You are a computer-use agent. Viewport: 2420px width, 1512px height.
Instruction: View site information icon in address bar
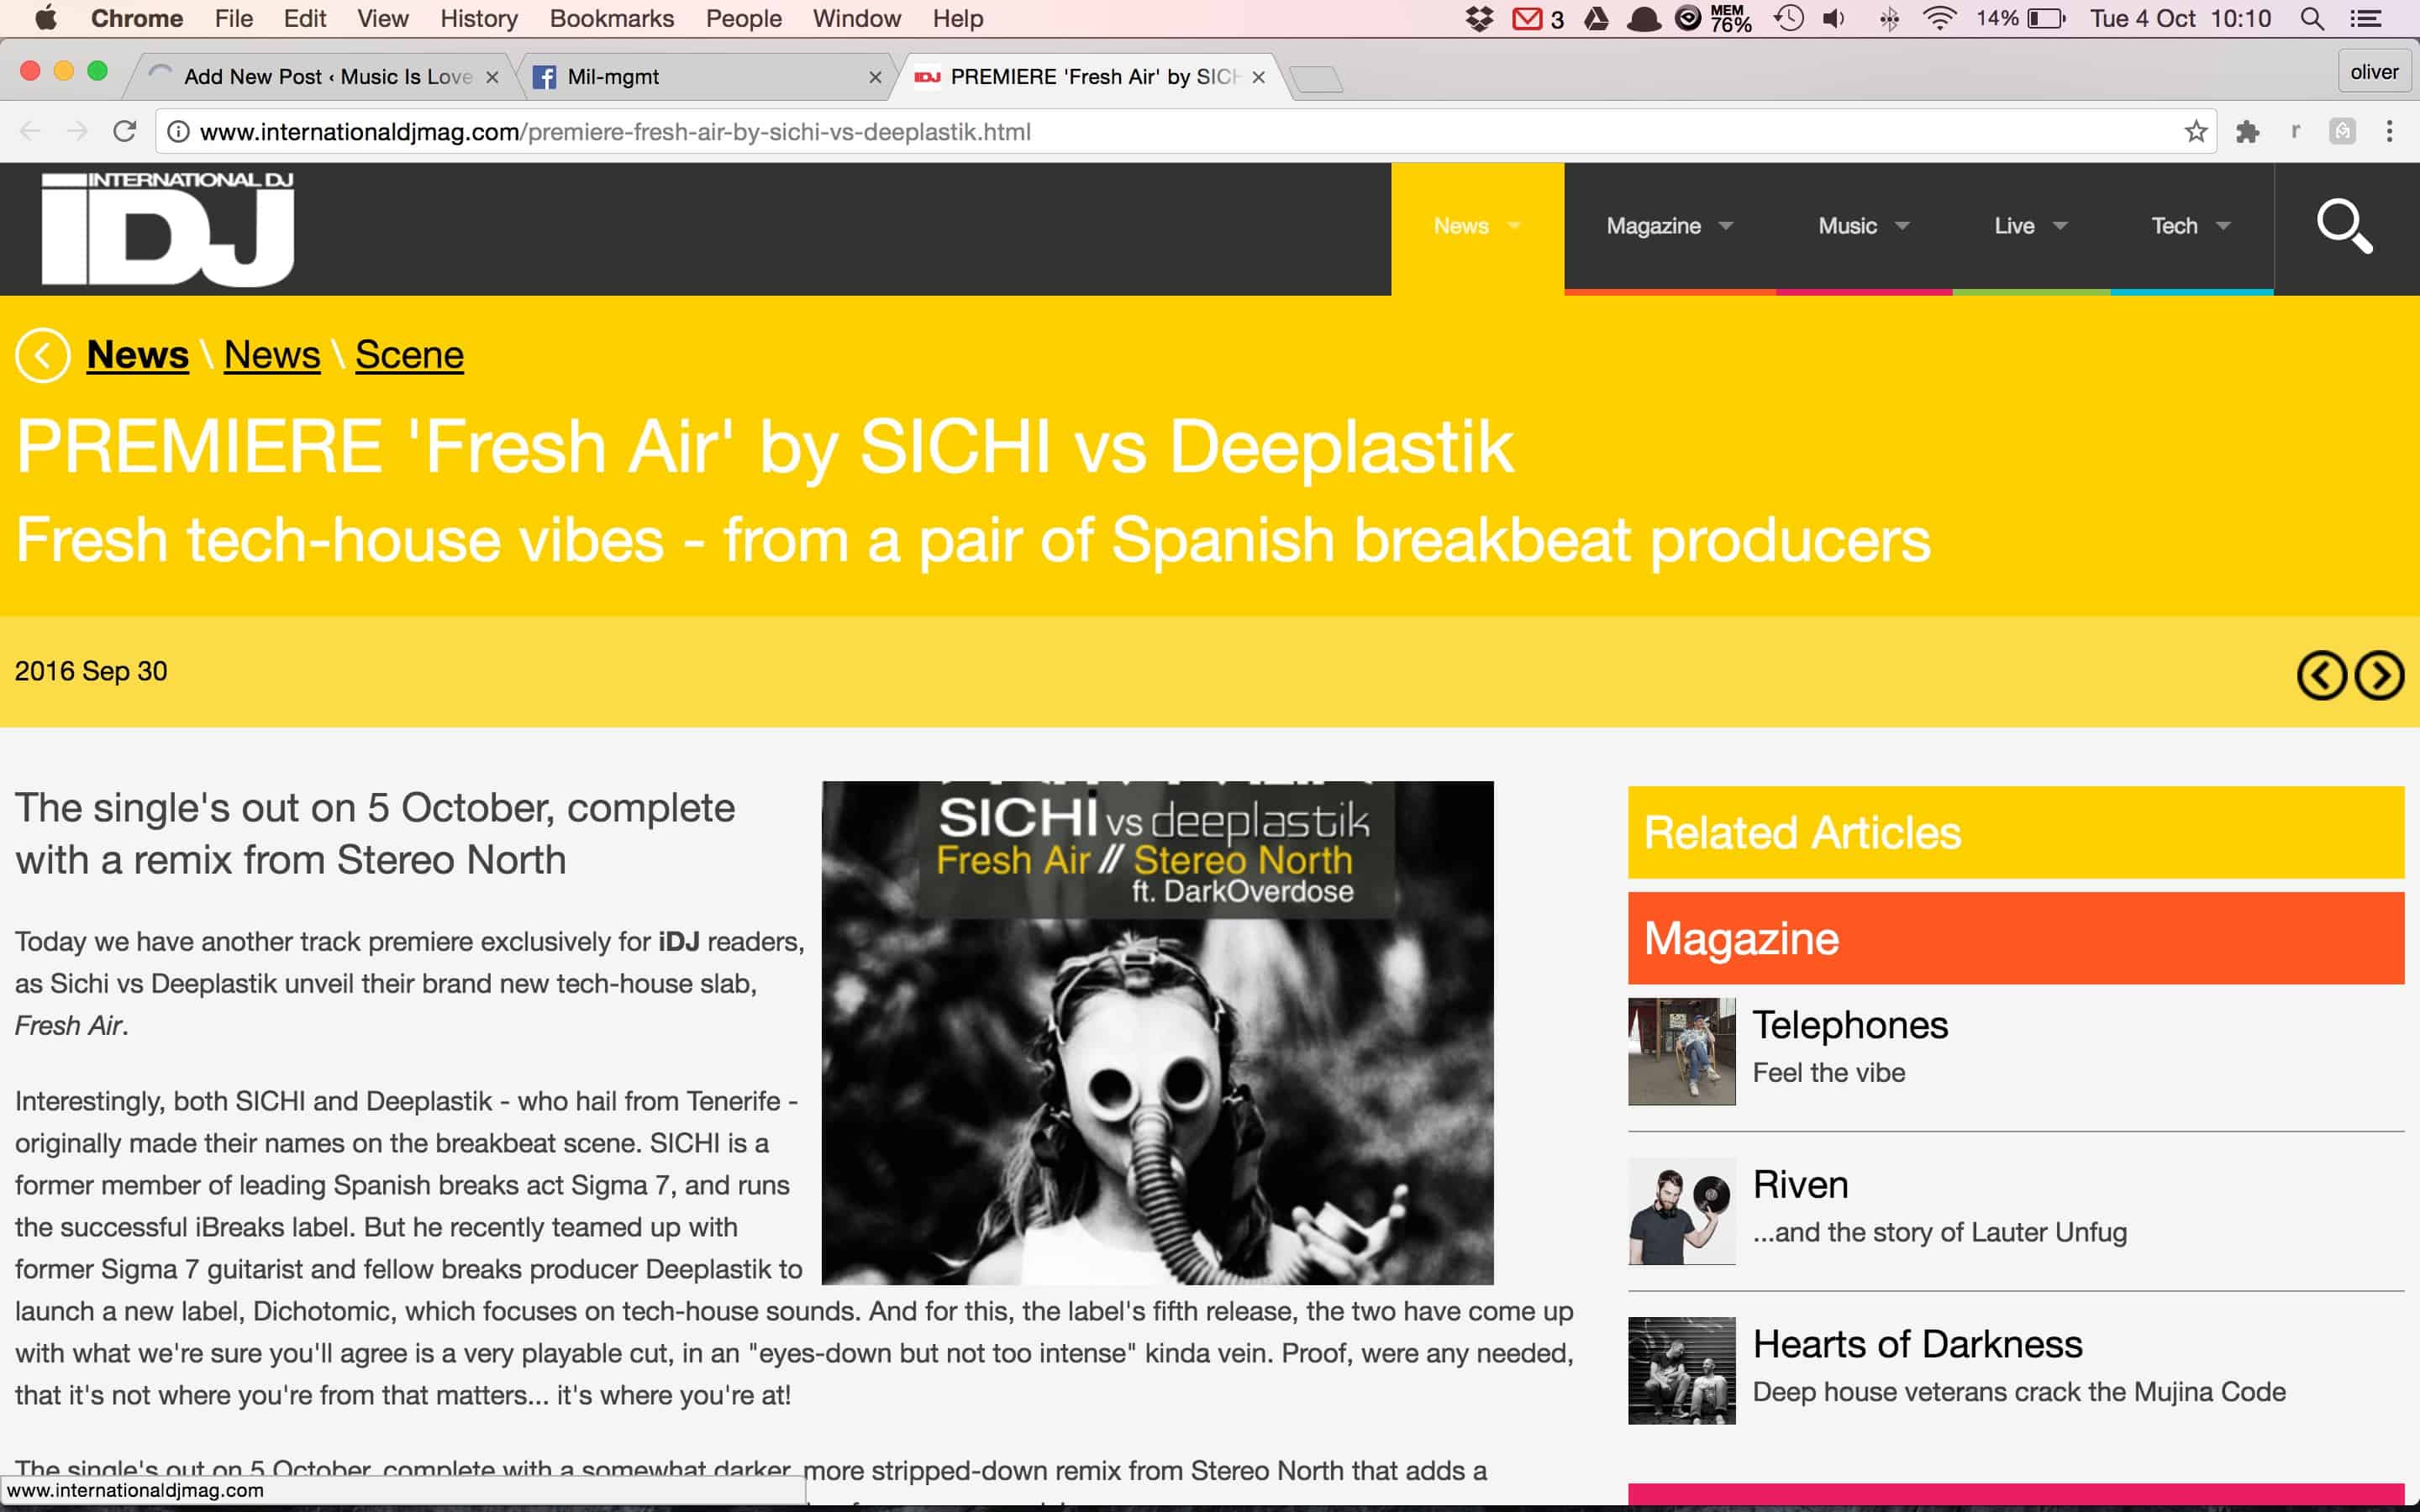coord(178,131)
